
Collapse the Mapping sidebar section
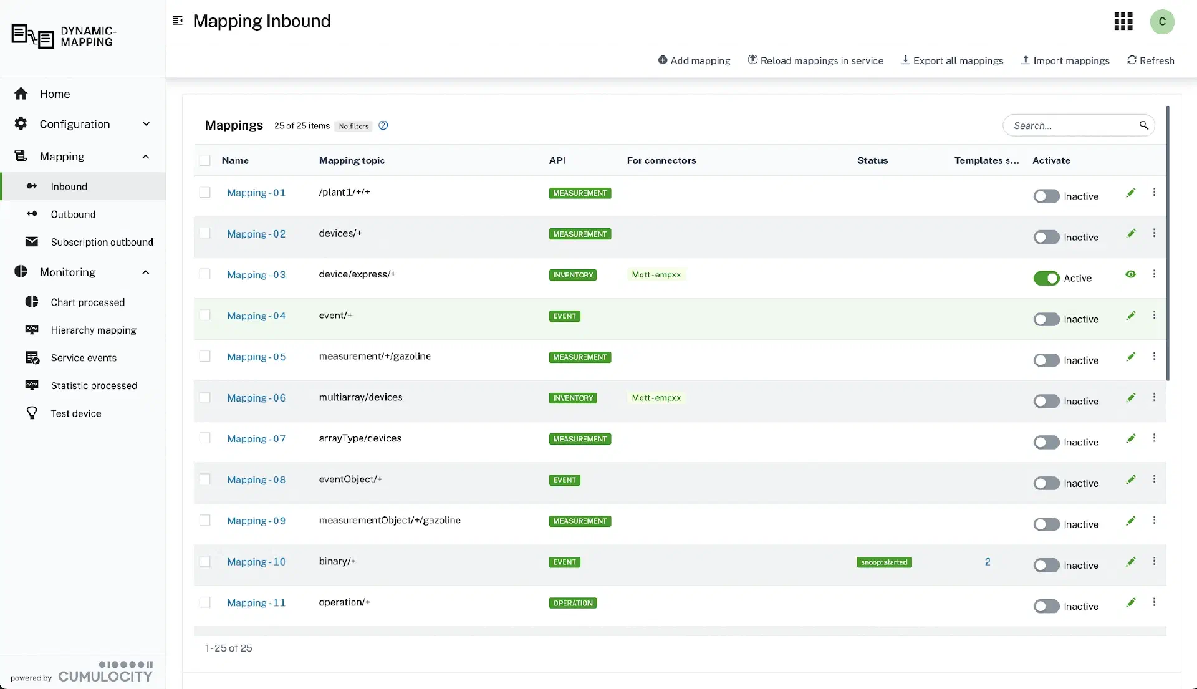(x=145, y=157)
